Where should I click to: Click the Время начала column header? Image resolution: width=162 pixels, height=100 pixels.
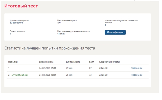click(46, 62)
